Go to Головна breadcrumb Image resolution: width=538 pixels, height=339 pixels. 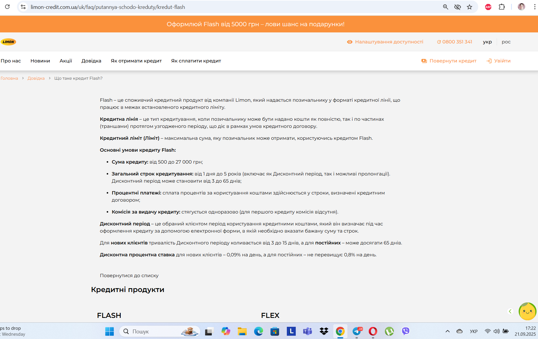pyautogui.click(x=9, y=78)
